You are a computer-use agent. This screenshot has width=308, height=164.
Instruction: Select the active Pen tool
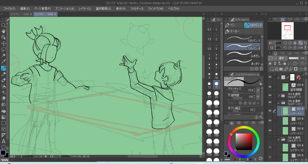click(3, 68)
